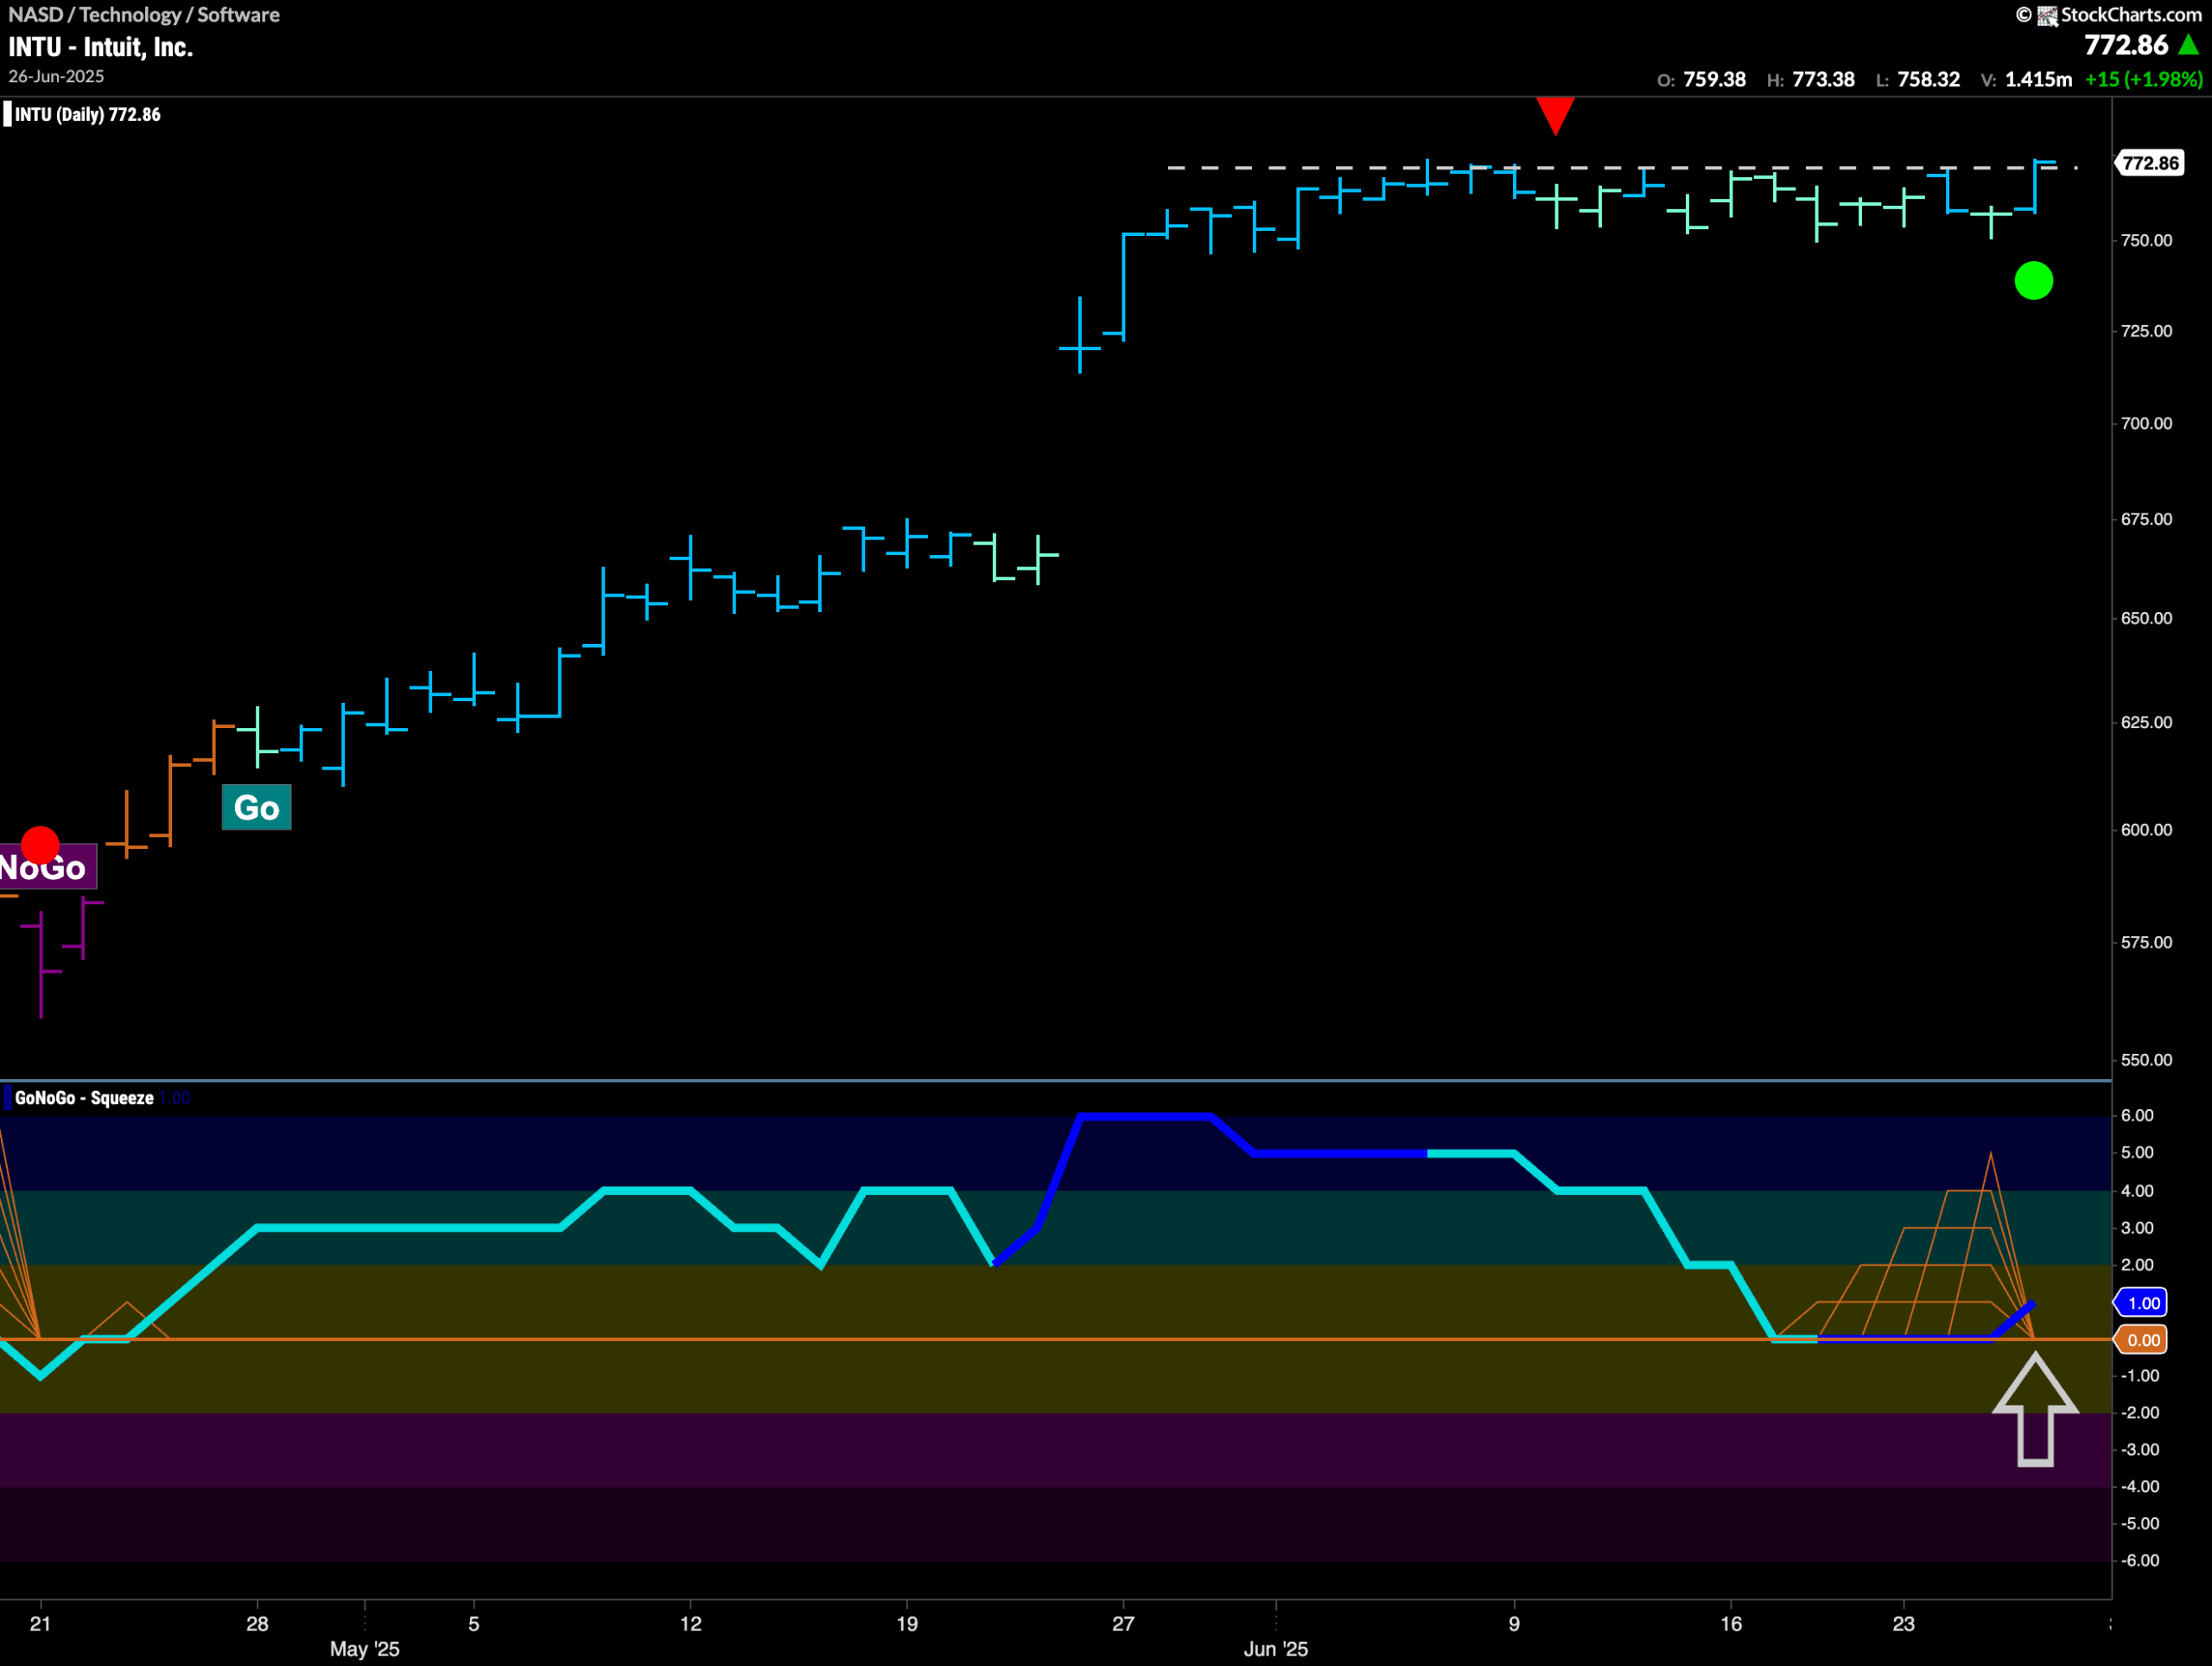
Task: Click the 'May '25' date axis label
Action: tap(364, 1648)
